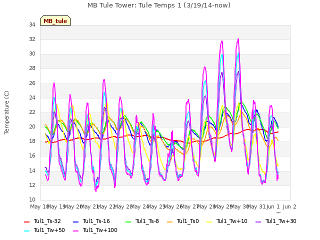Click the y-axis value 28
The height and width of the screenshot is (240, 320).
point(32,68)
